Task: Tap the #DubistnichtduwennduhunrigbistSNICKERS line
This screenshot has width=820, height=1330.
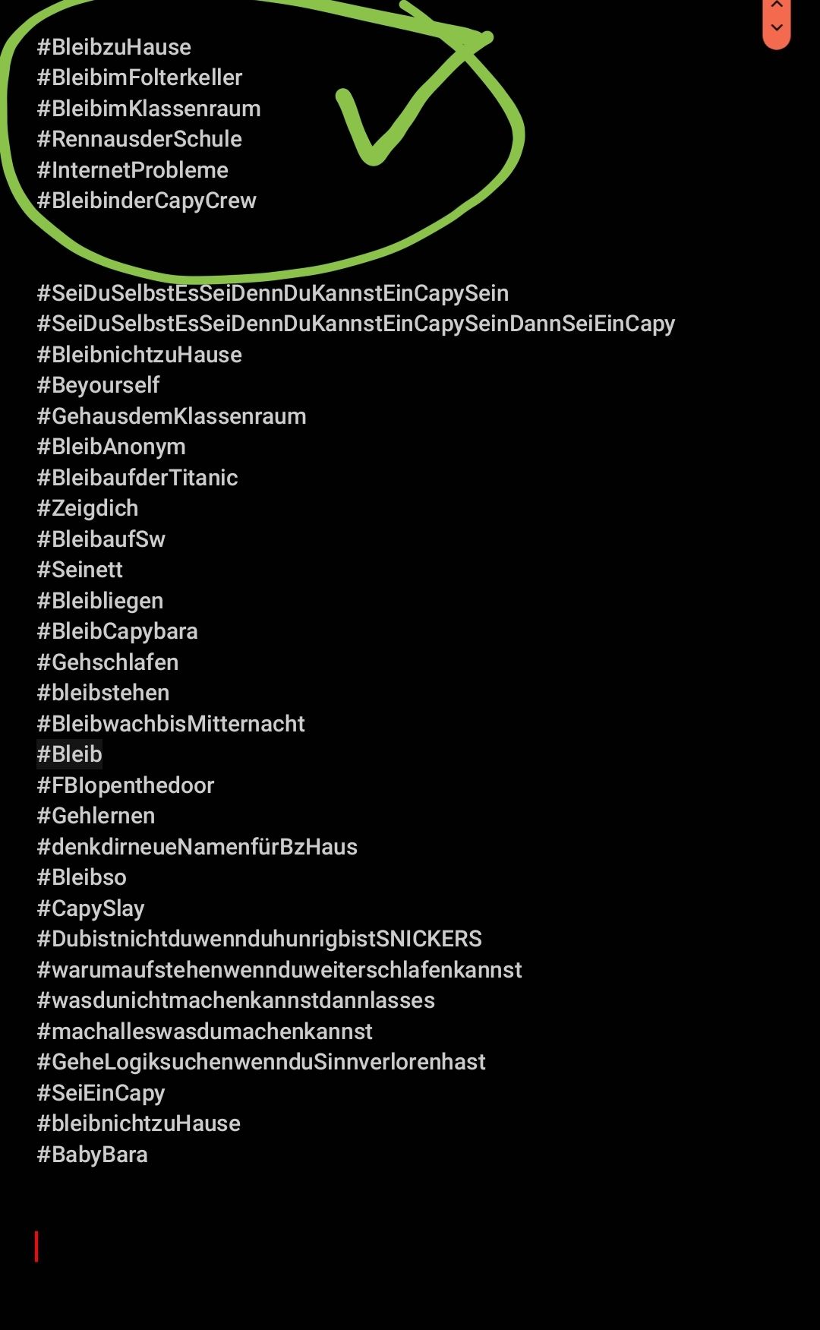Action: (260, 939)
